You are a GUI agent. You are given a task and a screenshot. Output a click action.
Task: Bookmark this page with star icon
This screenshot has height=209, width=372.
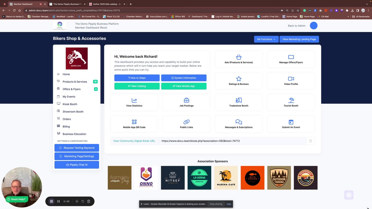click(x=298, y=10)
